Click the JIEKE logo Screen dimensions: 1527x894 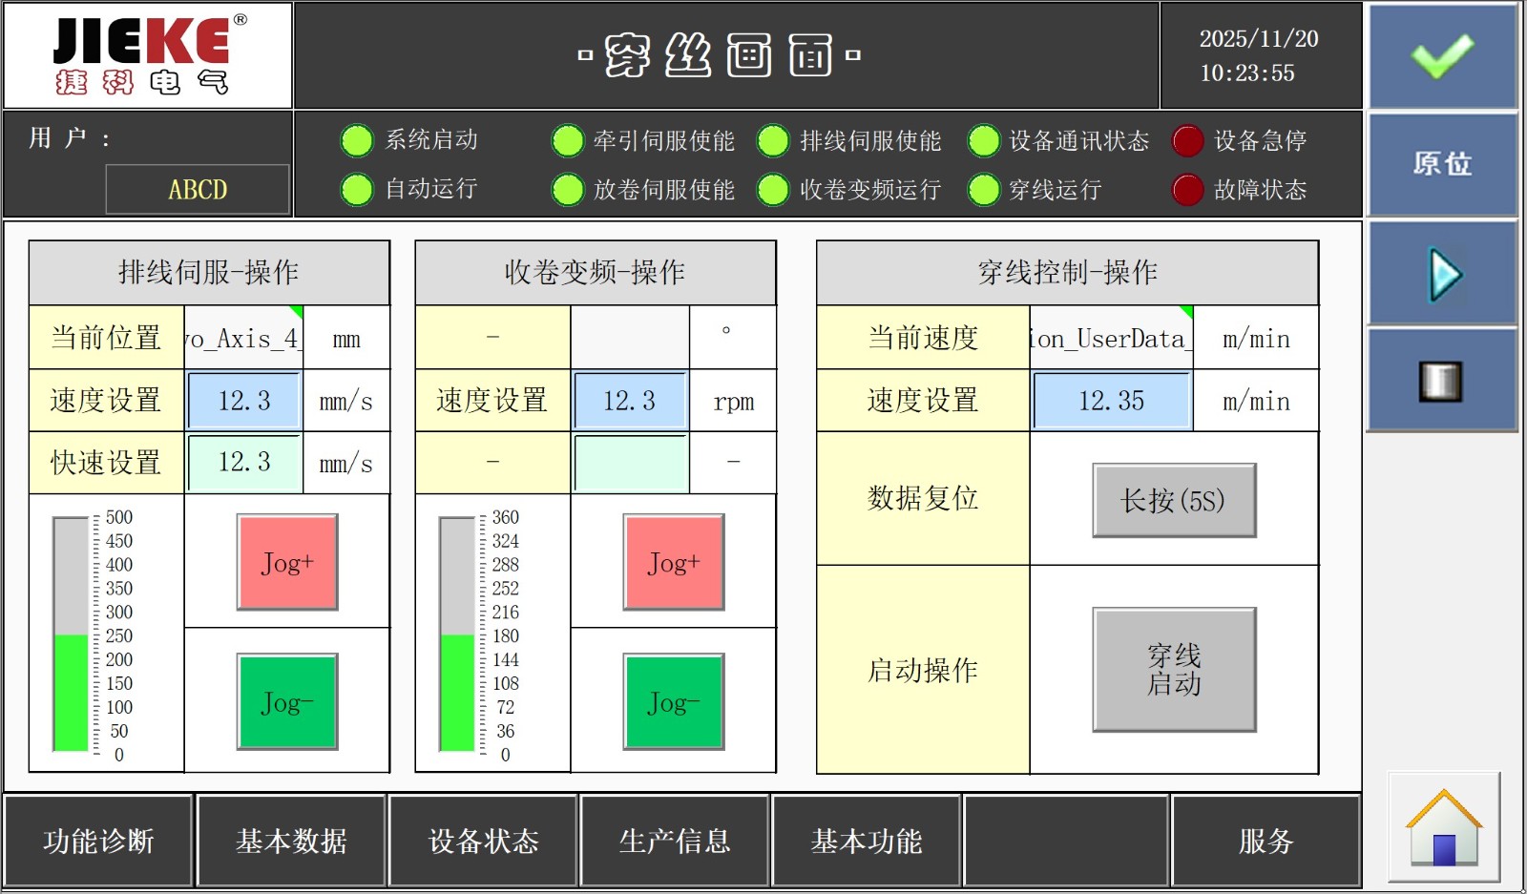pyautogui.click(x=148, y=55)
